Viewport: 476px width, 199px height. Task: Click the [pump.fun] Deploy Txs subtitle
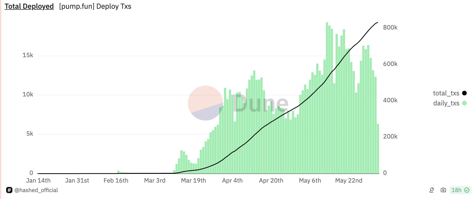95,6
